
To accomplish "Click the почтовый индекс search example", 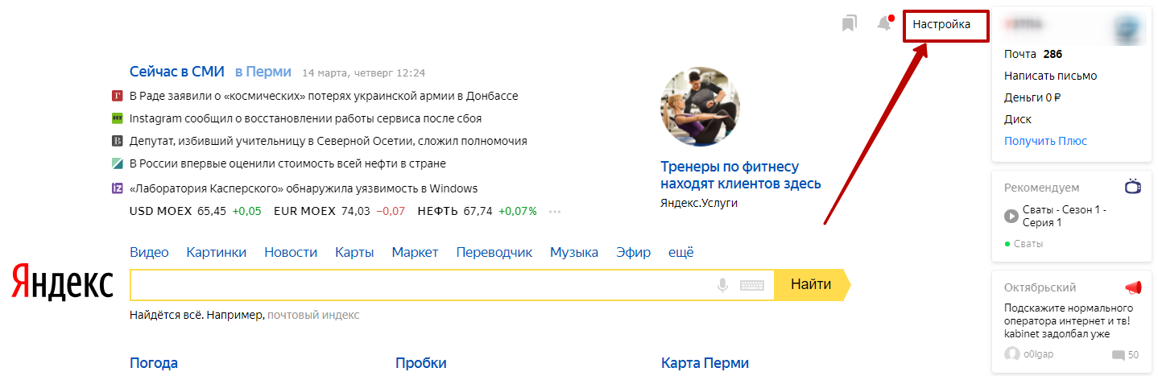I will [x=313, y=315].
